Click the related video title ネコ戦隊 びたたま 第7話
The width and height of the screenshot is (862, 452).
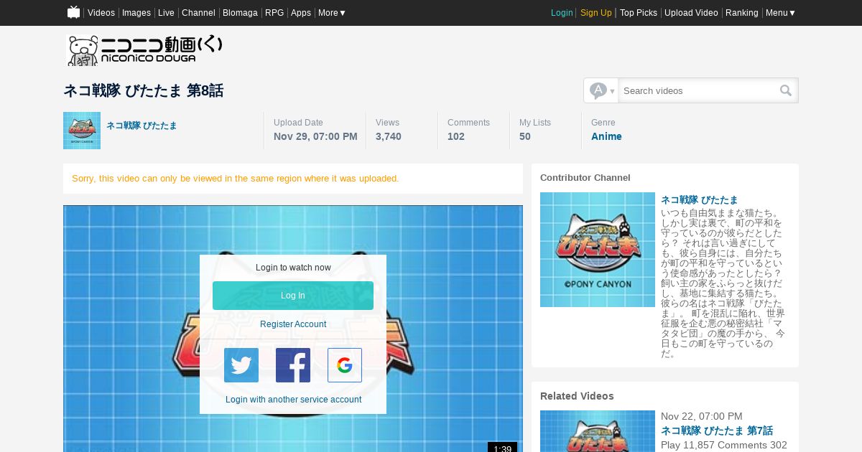717,430
